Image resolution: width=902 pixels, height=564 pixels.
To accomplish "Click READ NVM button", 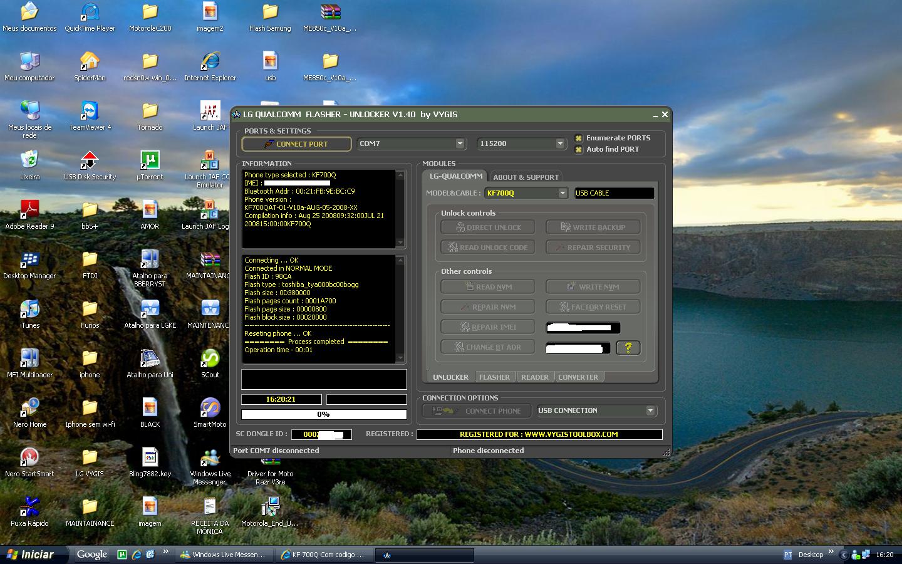I will click(x=488, y=287).
